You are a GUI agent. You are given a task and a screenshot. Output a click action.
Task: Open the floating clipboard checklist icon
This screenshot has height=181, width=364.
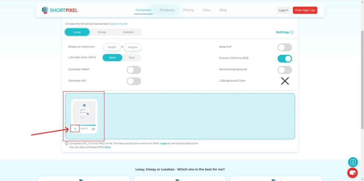[353, 162]
